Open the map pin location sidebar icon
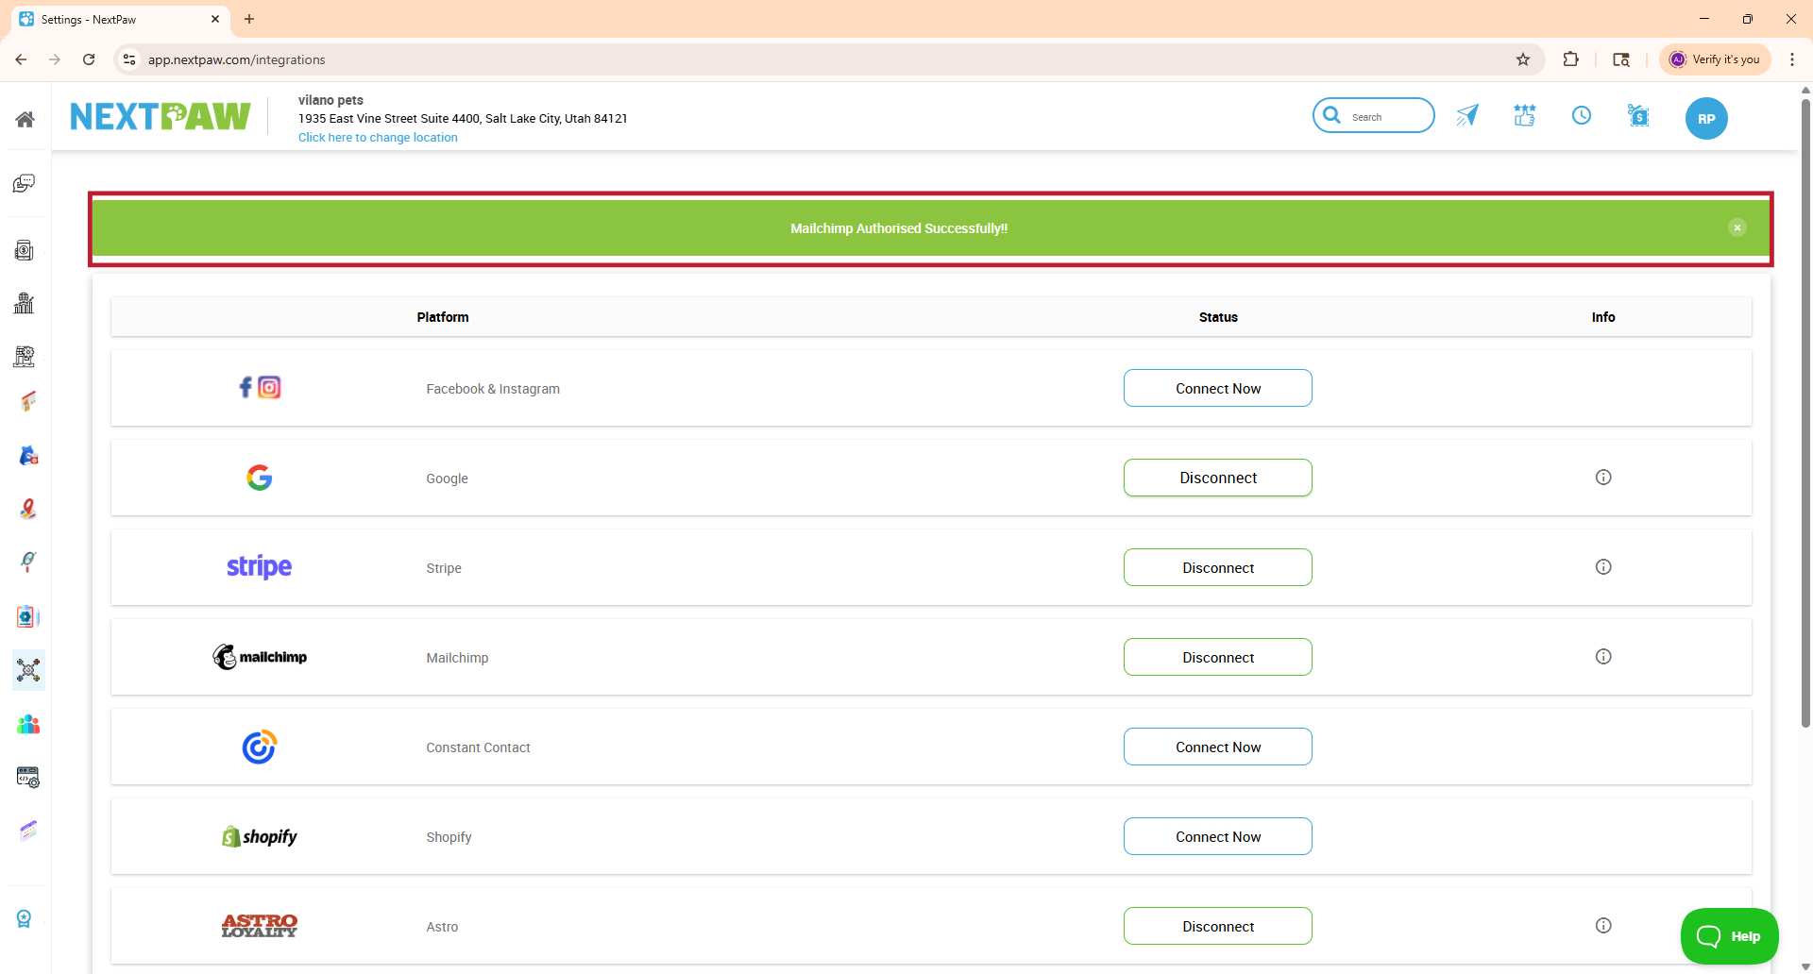The width and height of the screenshot is (1813, 974). [28, 509]
